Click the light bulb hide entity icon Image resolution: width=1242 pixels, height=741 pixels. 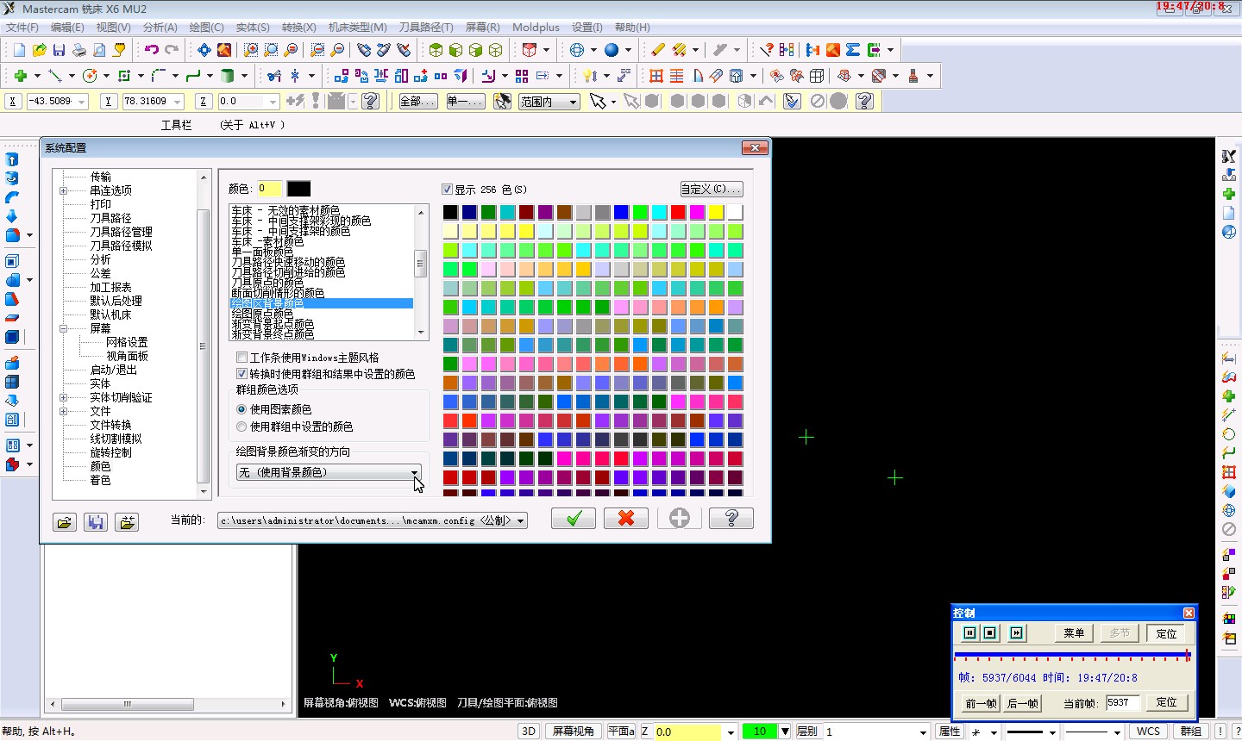tap(590, 76)
